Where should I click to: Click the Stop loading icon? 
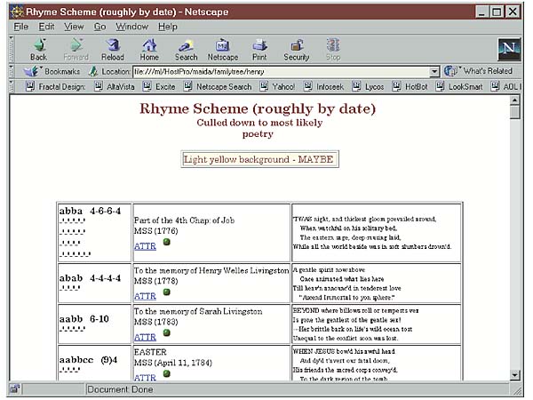333,44
